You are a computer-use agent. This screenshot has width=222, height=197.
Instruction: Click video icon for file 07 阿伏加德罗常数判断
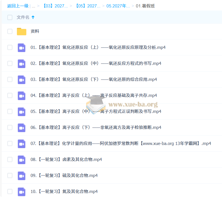[x=21, y=144]
